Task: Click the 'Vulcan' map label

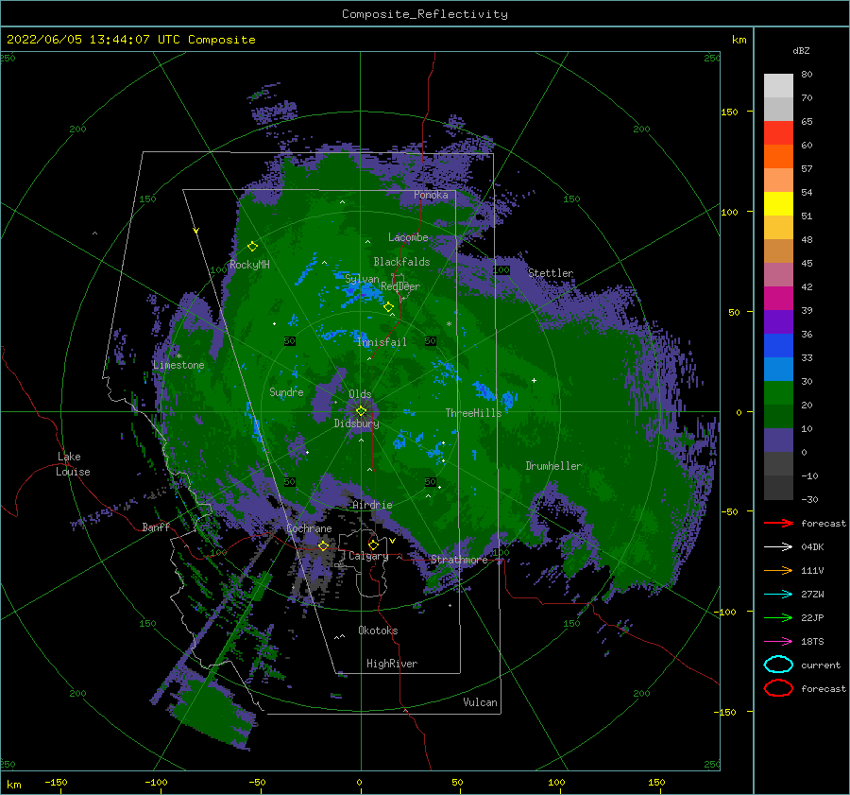Action: (480, 702)
